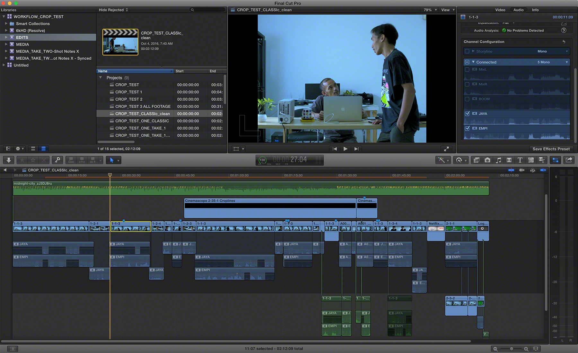Screen dimensions: 578x353
Task: Switch to the Info inspector tab
Action: (535, 10)
